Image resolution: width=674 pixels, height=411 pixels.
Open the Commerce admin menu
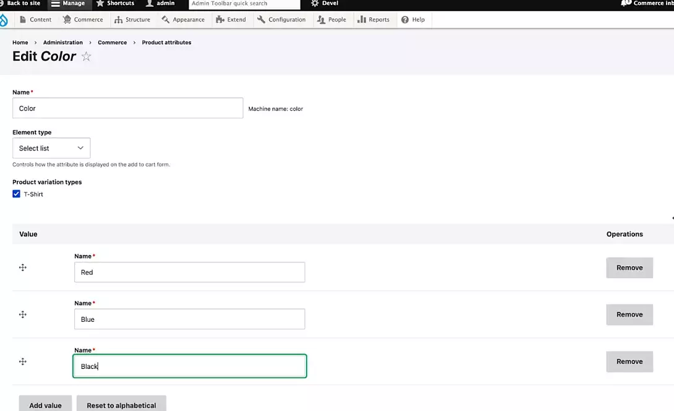point(83,20)
